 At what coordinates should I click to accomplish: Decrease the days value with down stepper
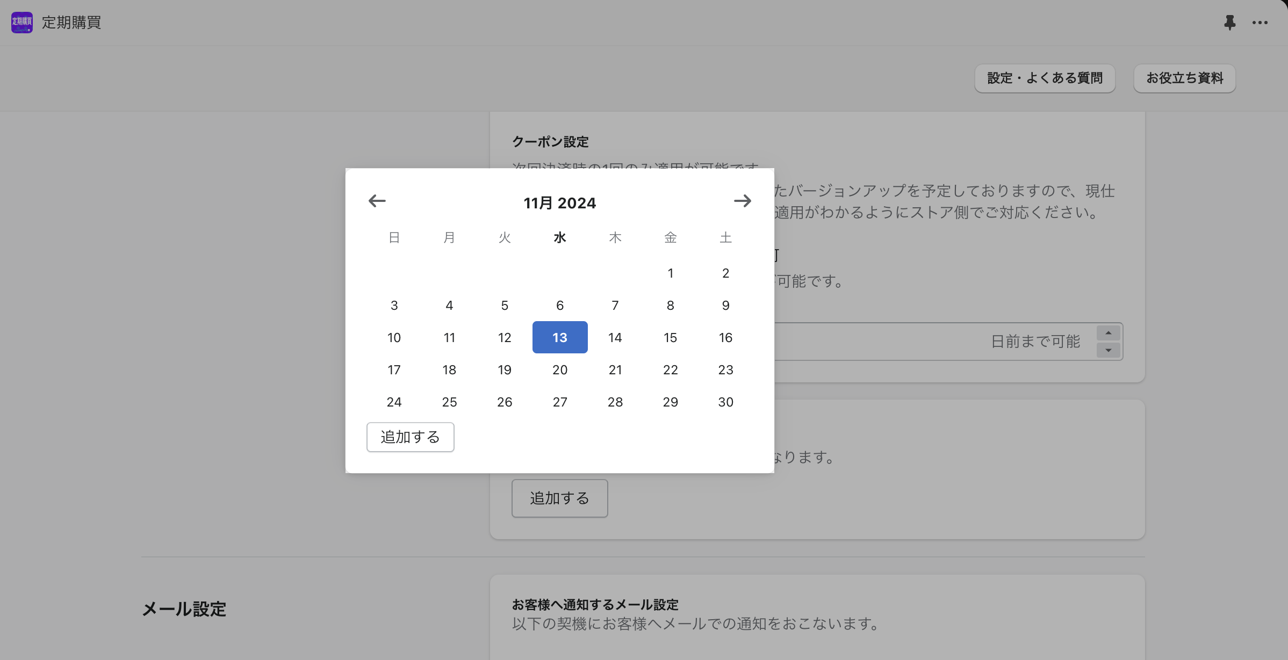coord(1108,351)
